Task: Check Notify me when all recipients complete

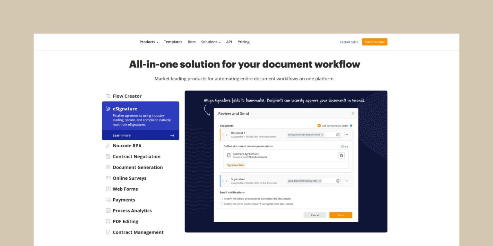Action: [221, 199]
